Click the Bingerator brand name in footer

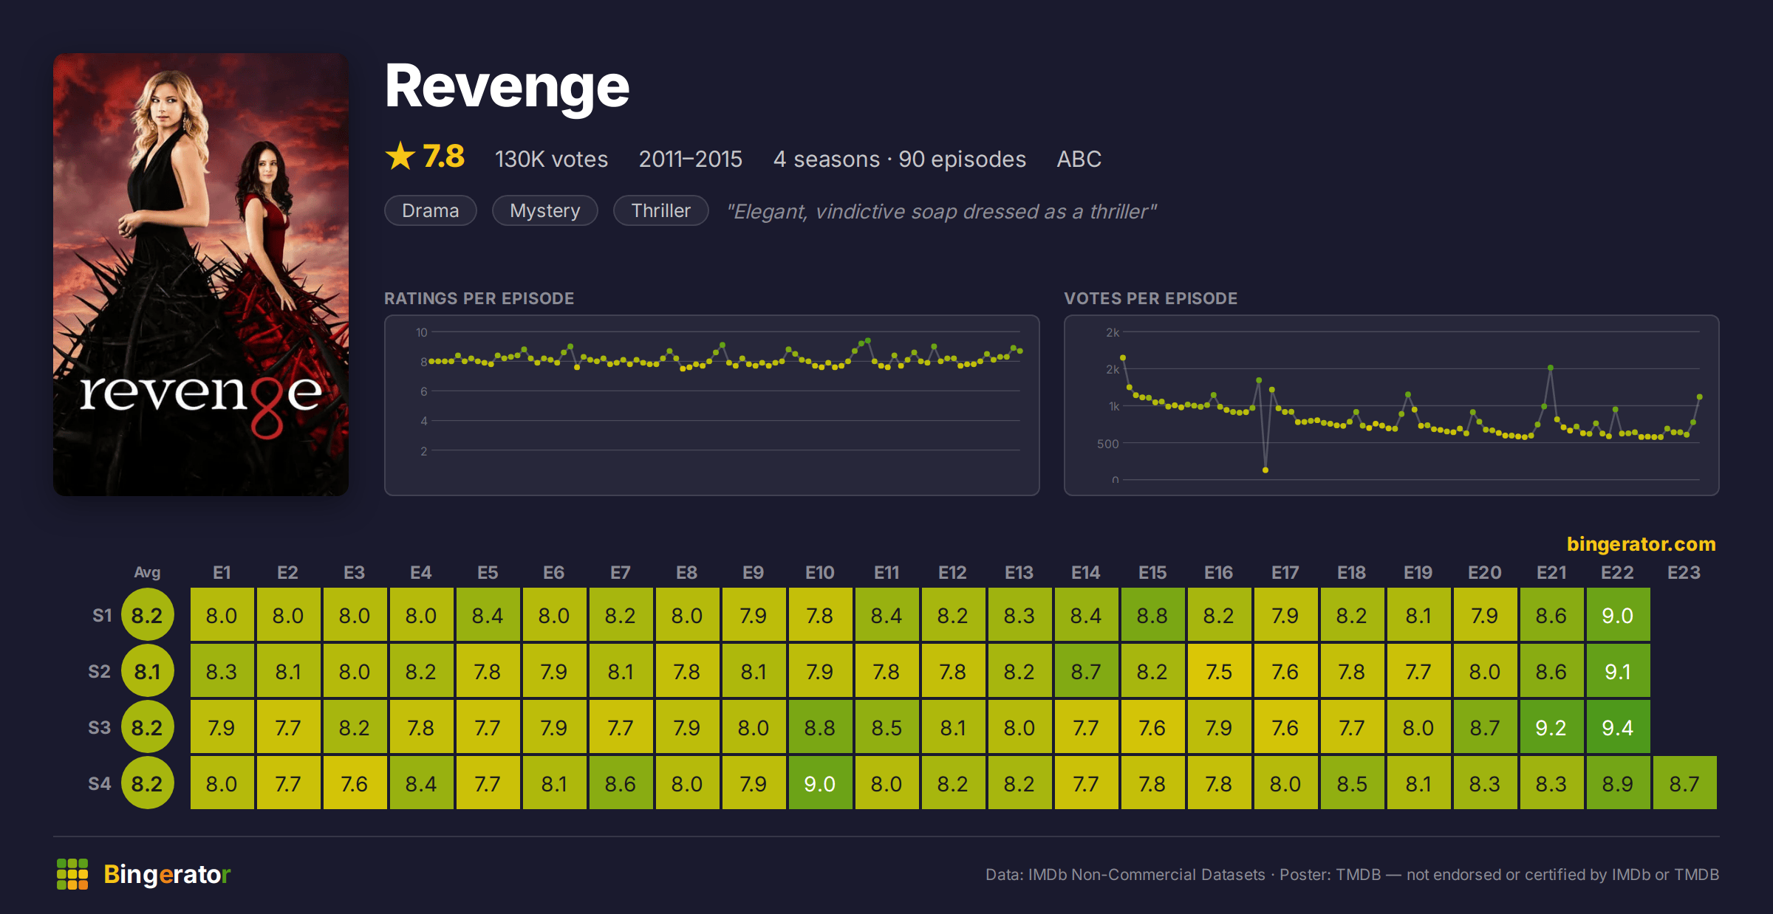tap(167, 874)
